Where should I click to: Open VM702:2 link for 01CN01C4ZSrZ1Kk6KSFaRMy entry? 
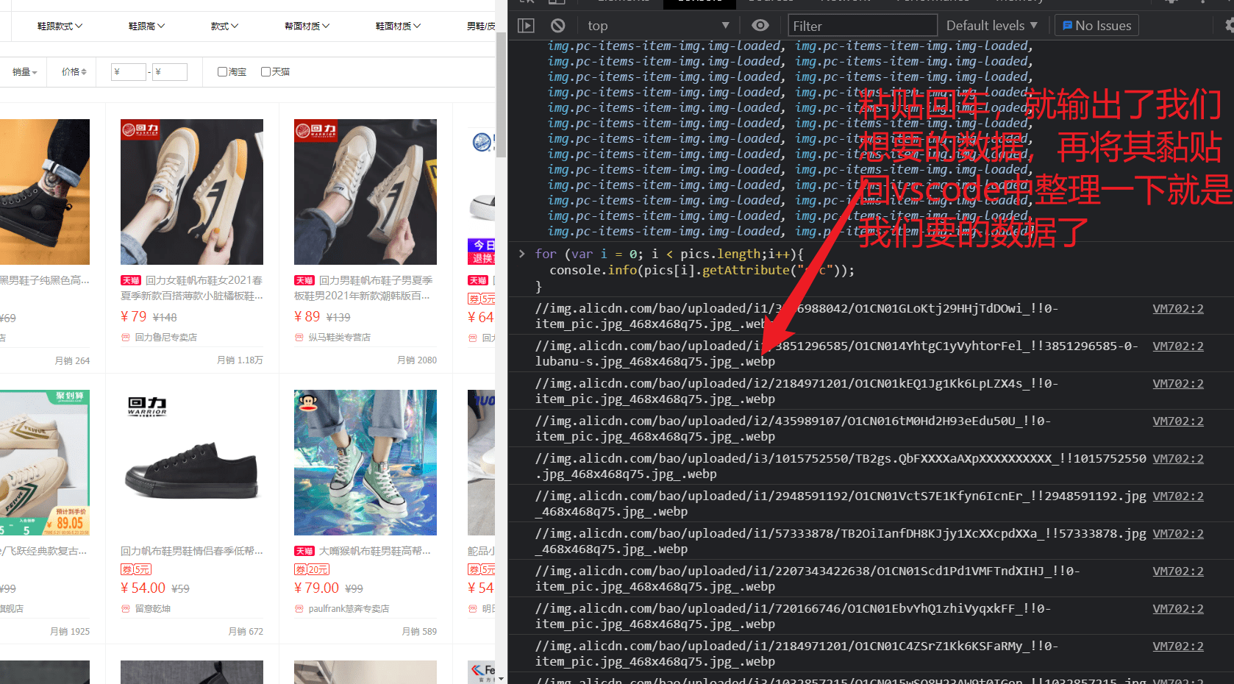pos(1178,646)
